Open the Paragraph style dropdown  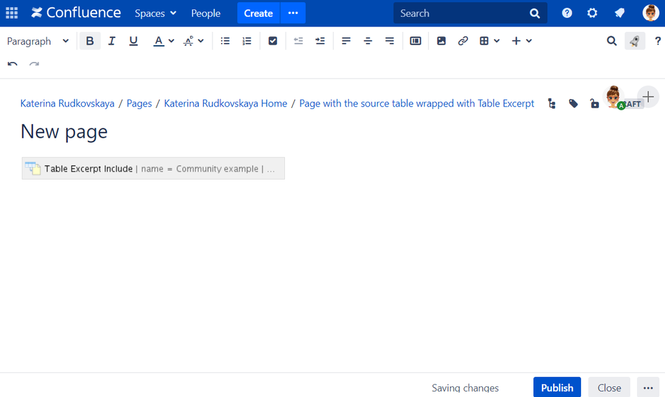(x=38, y=41)
